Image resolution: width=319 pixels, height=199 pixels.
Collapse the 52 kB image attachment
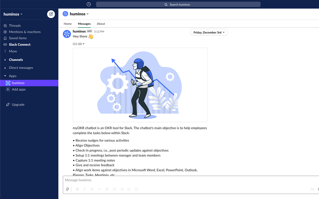83,44
